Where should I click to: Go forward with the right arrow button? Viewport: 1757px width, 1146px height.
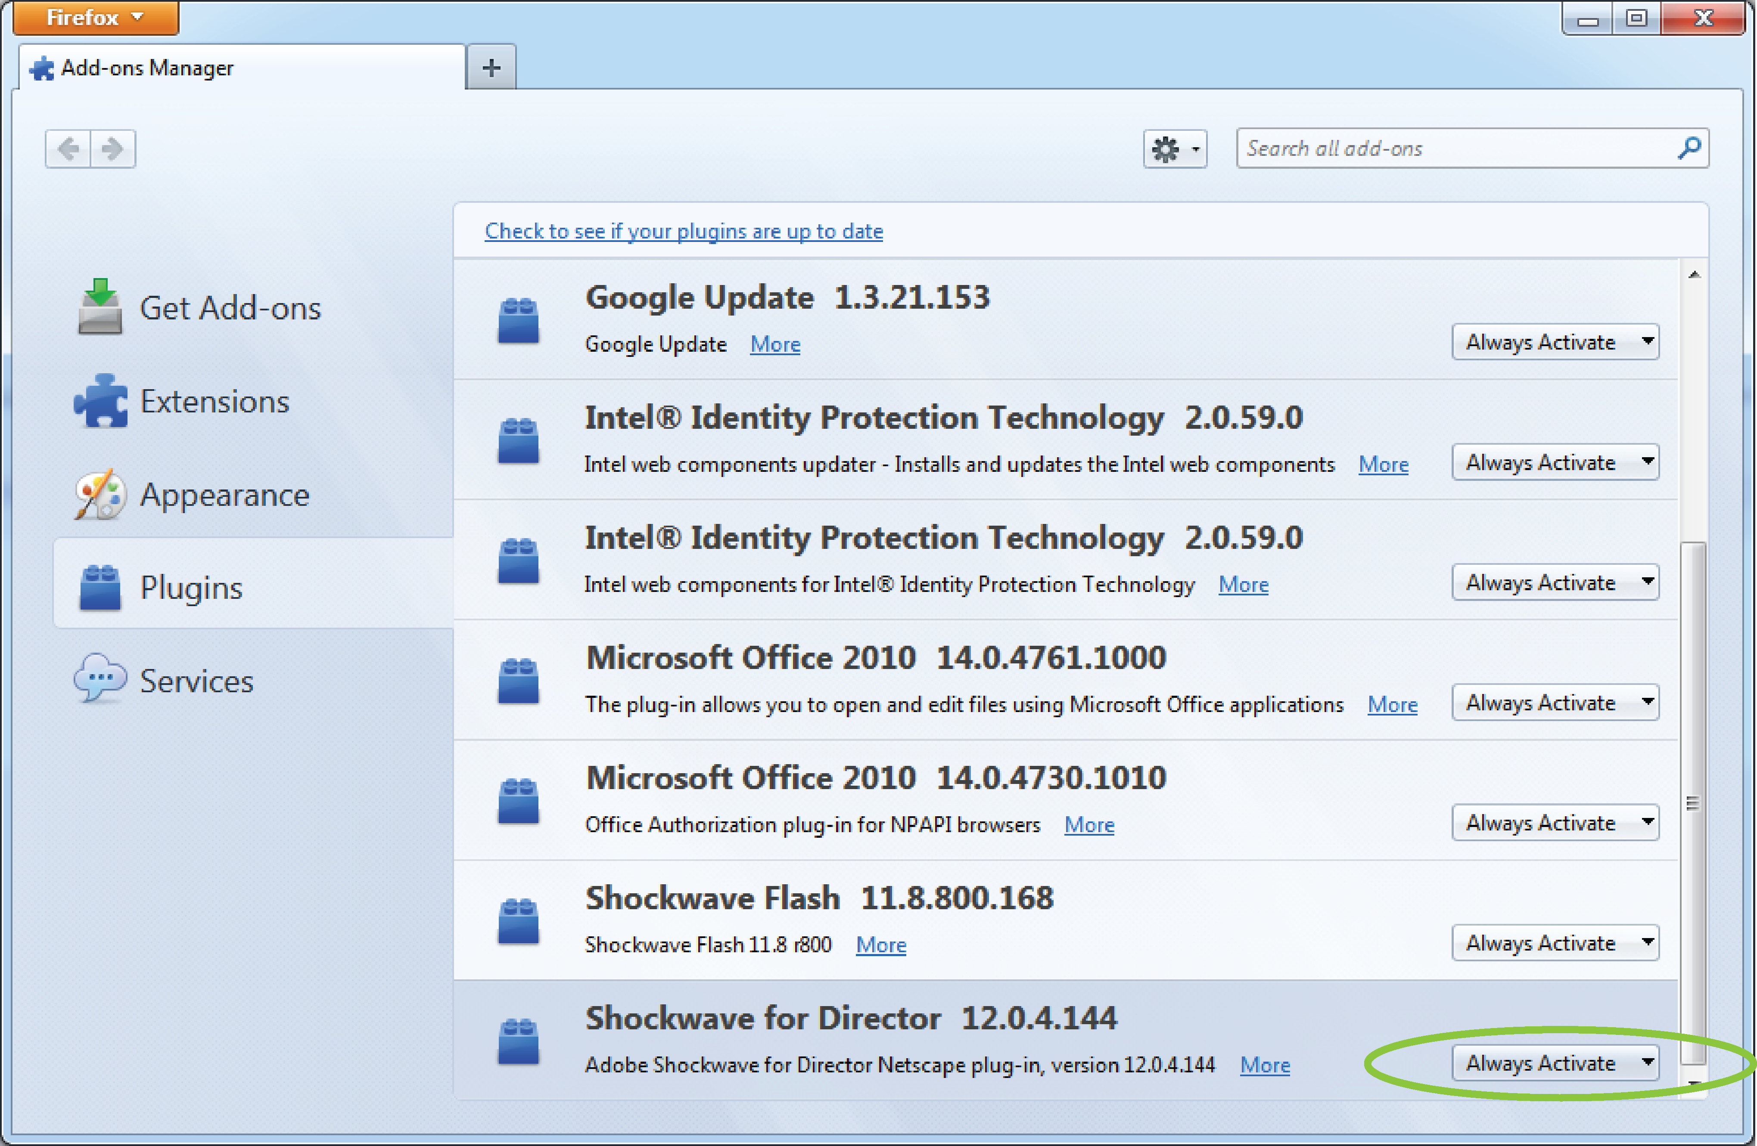(x=113, y=149)
